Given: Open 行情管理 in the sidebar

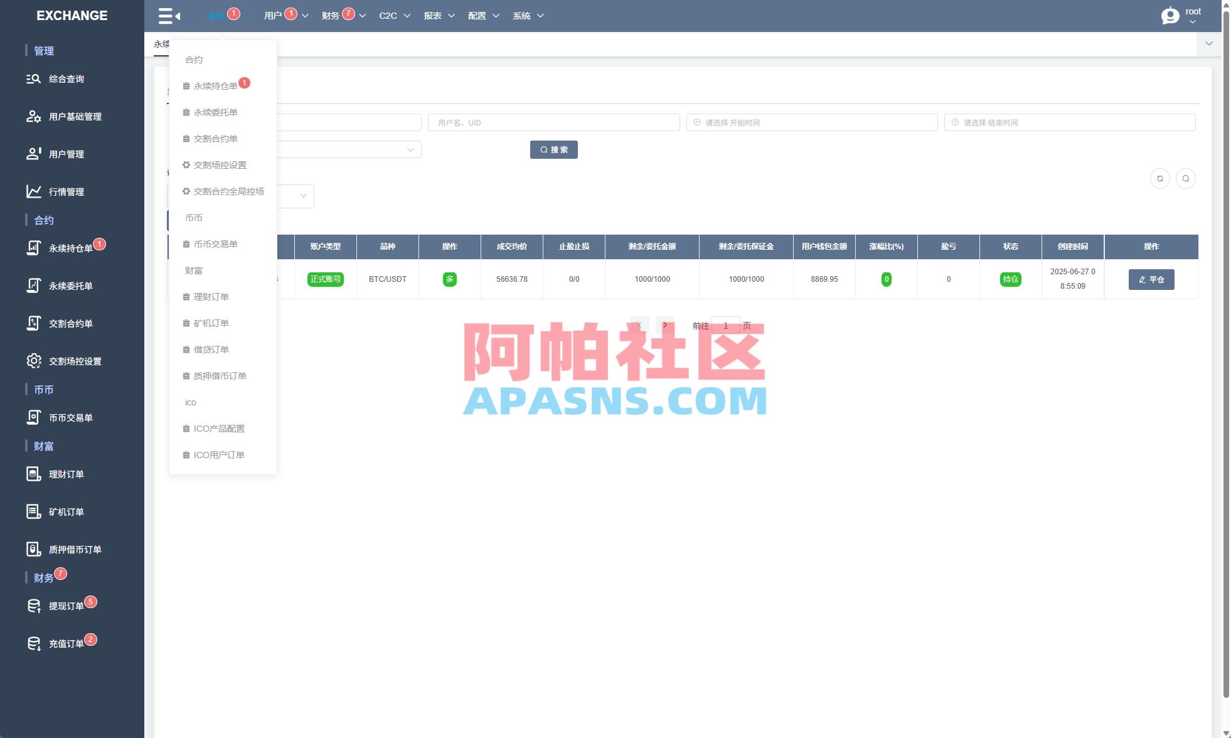Looking at the screenshot, I should coord(33,191).
